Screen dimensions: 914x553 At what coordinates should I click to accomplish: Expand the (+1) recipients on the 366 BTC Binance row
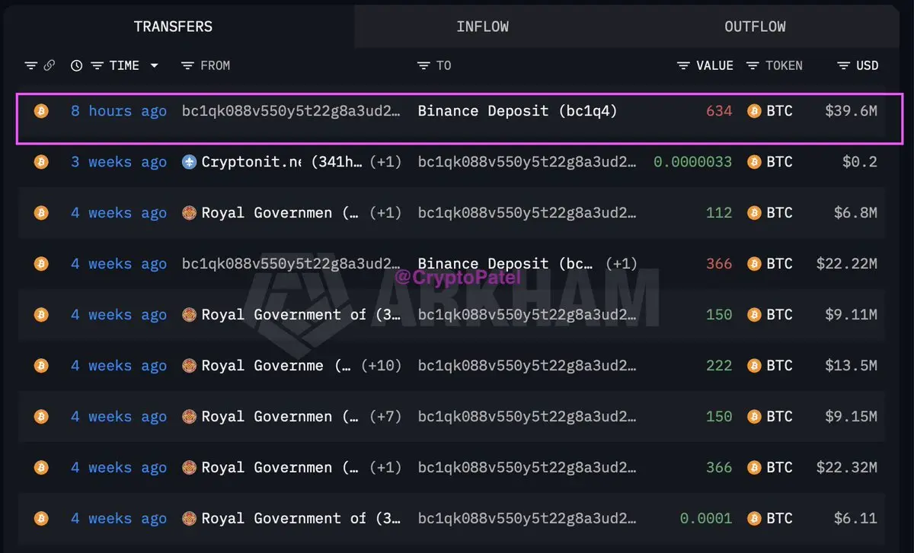tap(622, 264)
